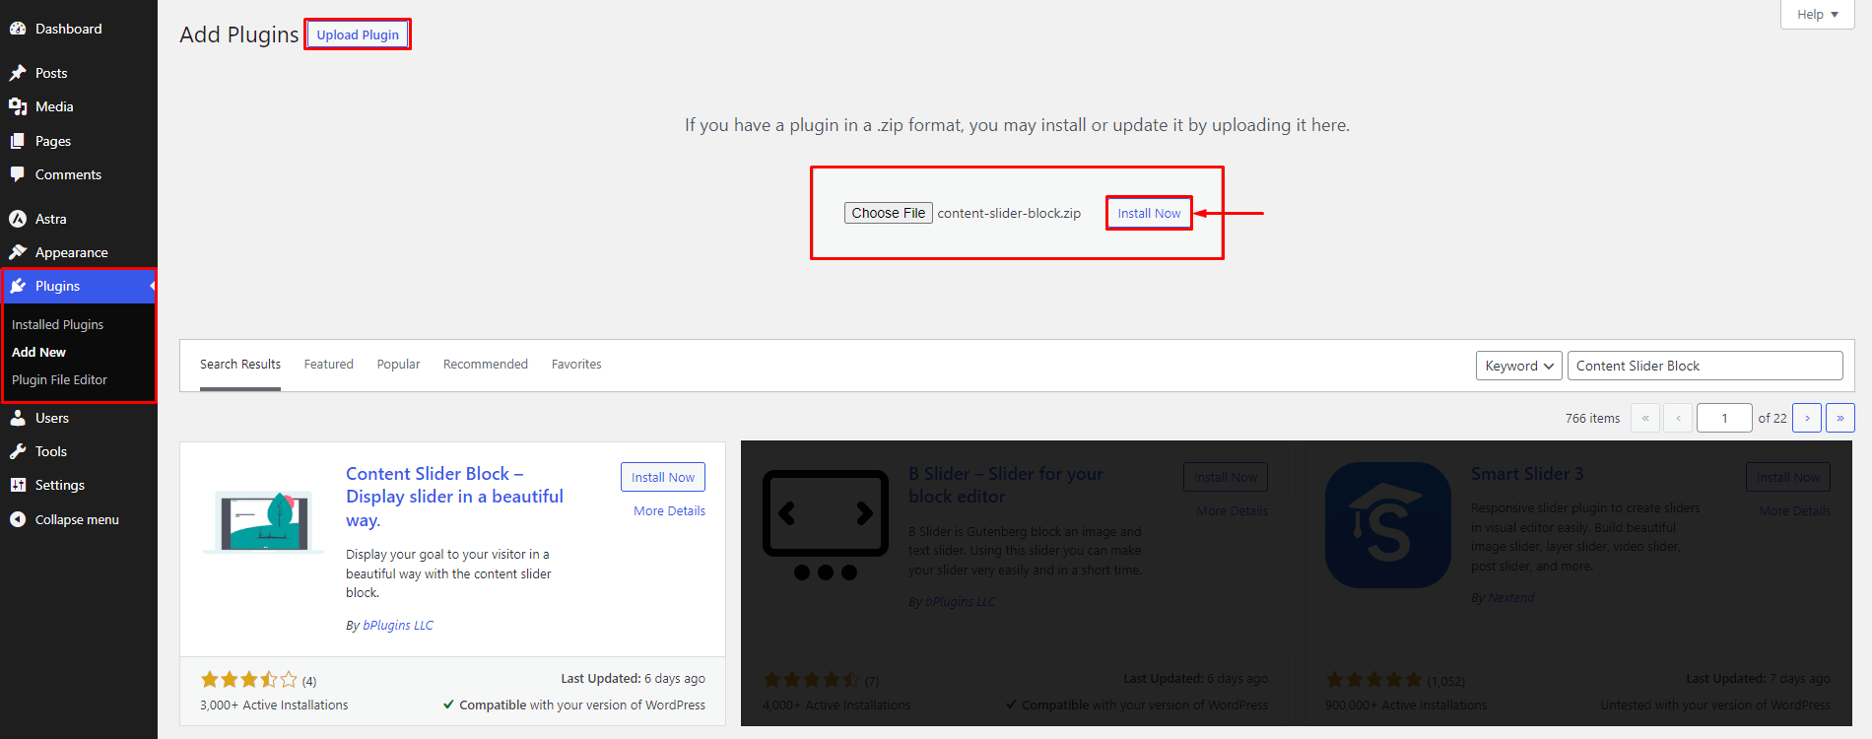Switch to Featured tab
1872x739 pixels.
tap(328, 365)
